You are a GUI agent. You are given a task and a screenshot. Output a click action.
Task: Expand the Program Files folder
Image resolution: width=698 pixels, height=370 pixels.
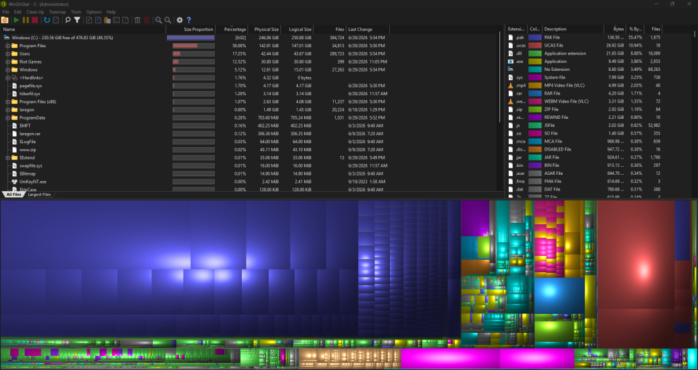point(7,46)
